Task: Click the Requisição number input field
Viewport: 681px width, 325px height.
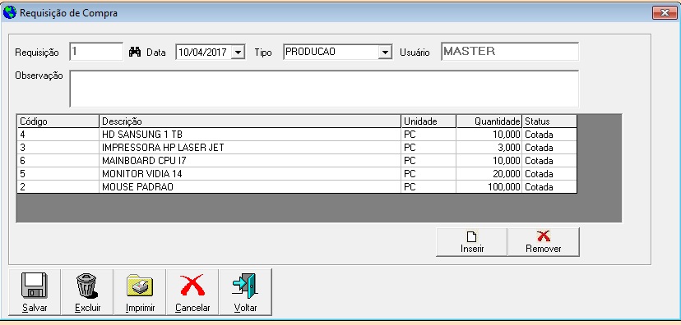Action: point(96,52)
